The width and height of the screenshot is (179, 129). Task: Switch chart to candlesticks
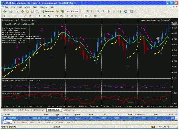pos(88,11)
